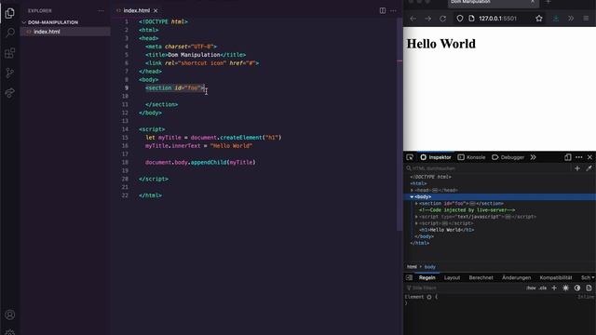The width and height of the screenshot is (596, 335).
Task: Open the Accounts icon in activity bar
Action: point(10,315)
